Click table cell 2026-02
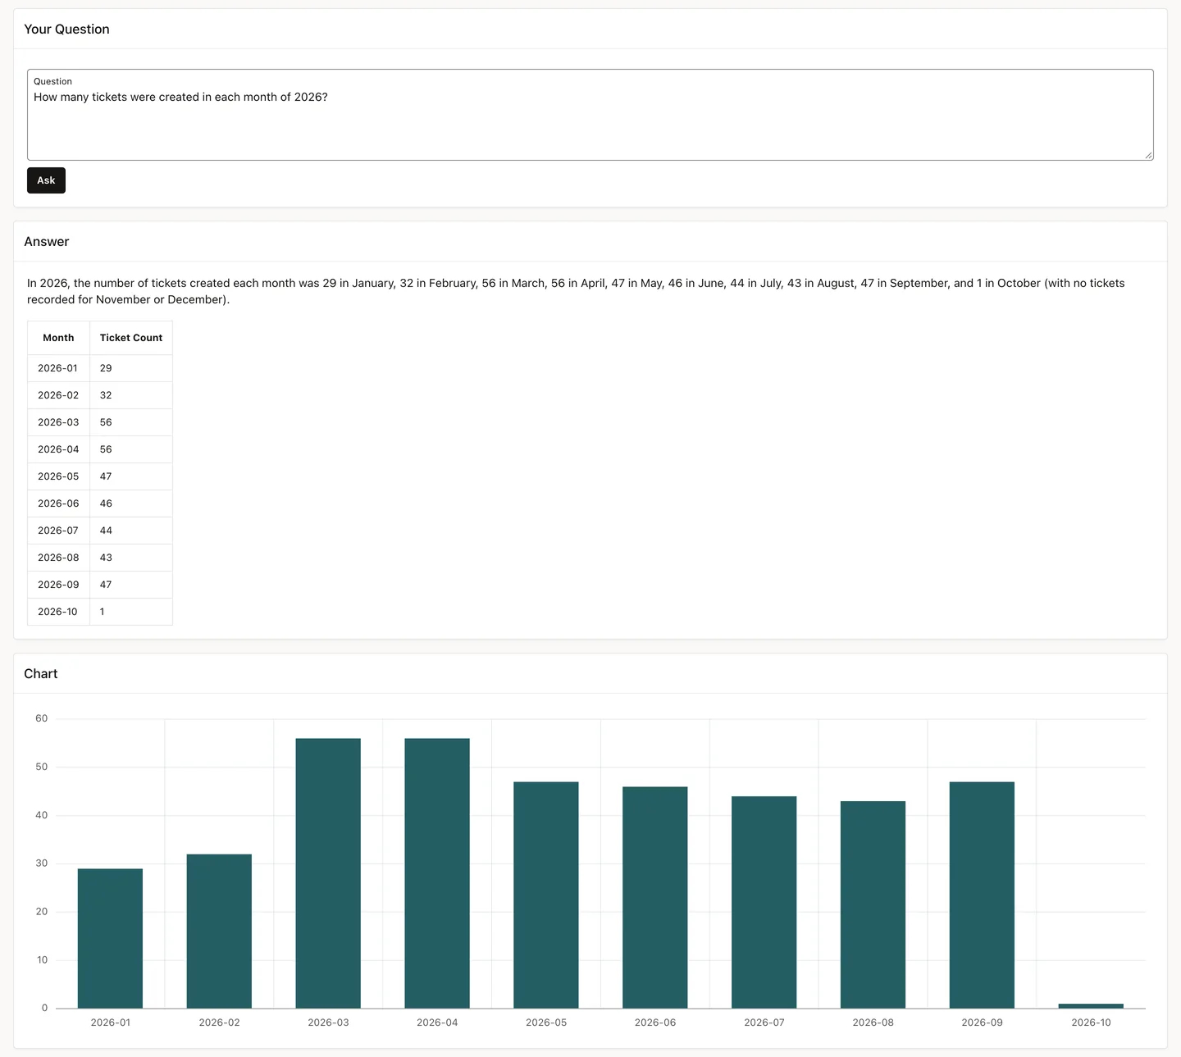The height and width of the screenshot is (1057, 1181). tap(58, 395)
